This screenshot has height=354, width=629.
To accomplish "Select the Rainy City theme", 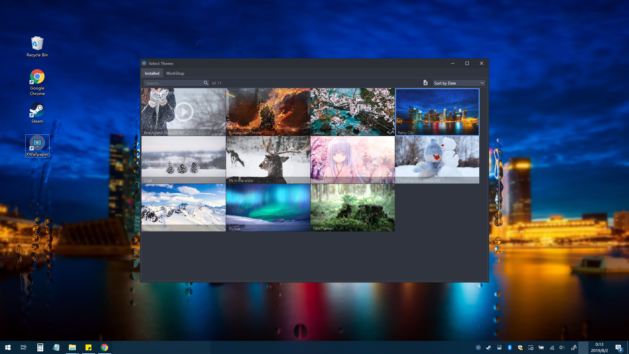I will click(437, 112).
